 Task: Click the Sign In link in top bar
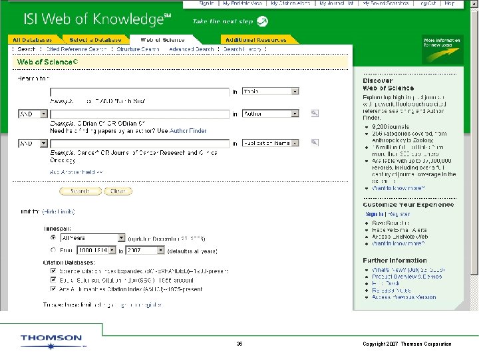[206, 3]
